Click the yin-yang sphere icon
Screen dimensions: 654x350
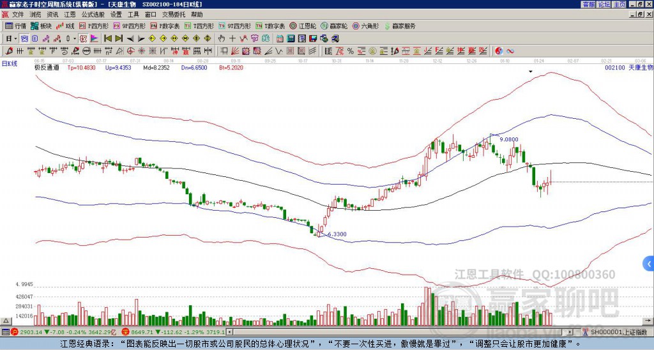coord(499,51)
